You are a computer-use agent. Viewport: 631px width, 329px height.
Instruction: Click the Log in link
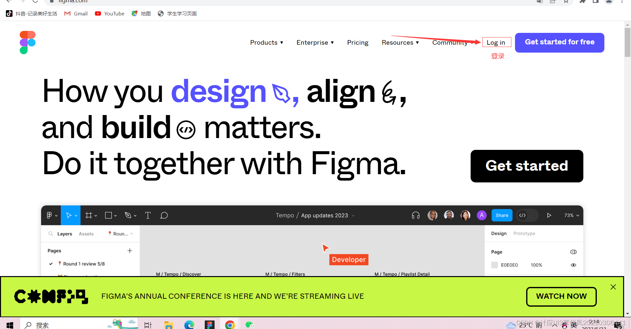(497, 42)
